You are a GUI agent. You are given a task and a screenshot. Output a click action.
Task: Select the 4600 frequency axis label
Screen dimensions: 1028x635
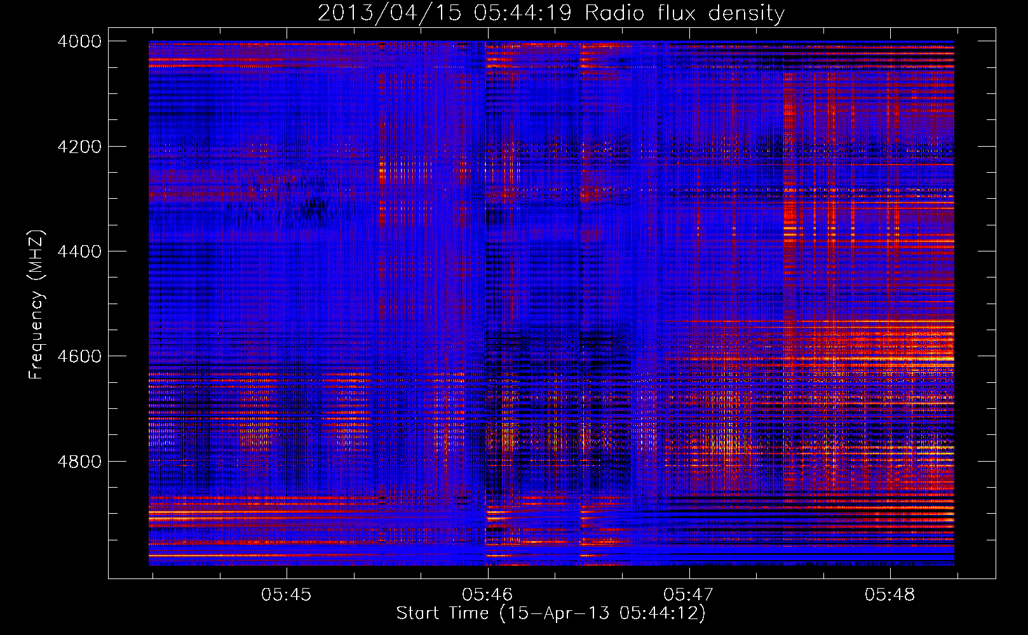click(x=79, y=356)
